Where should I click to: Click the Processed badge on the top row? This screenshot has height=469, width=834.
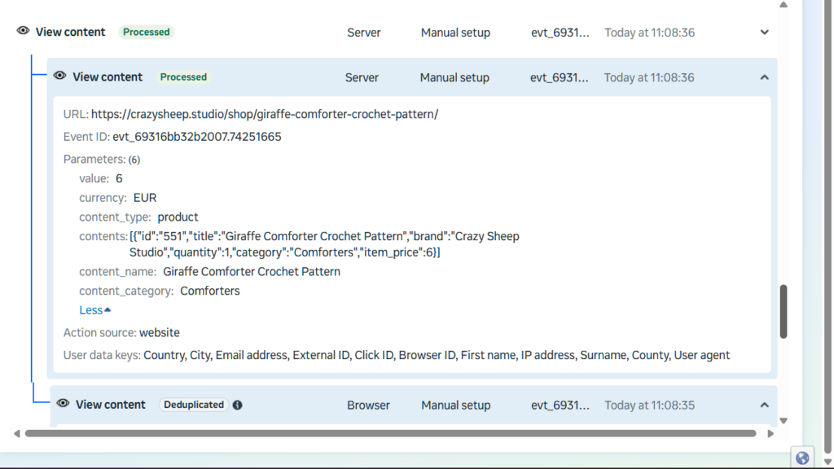147,33
